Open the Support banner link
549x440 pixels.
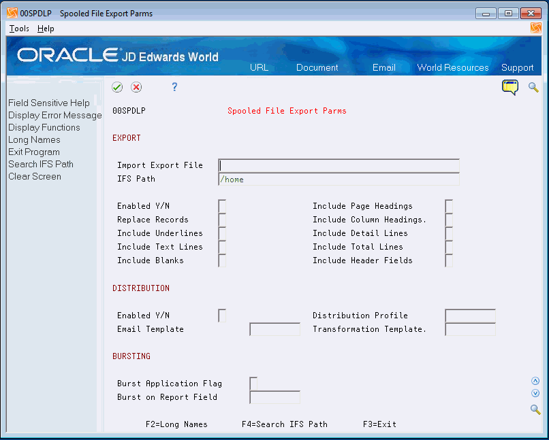tap(517, 67)
